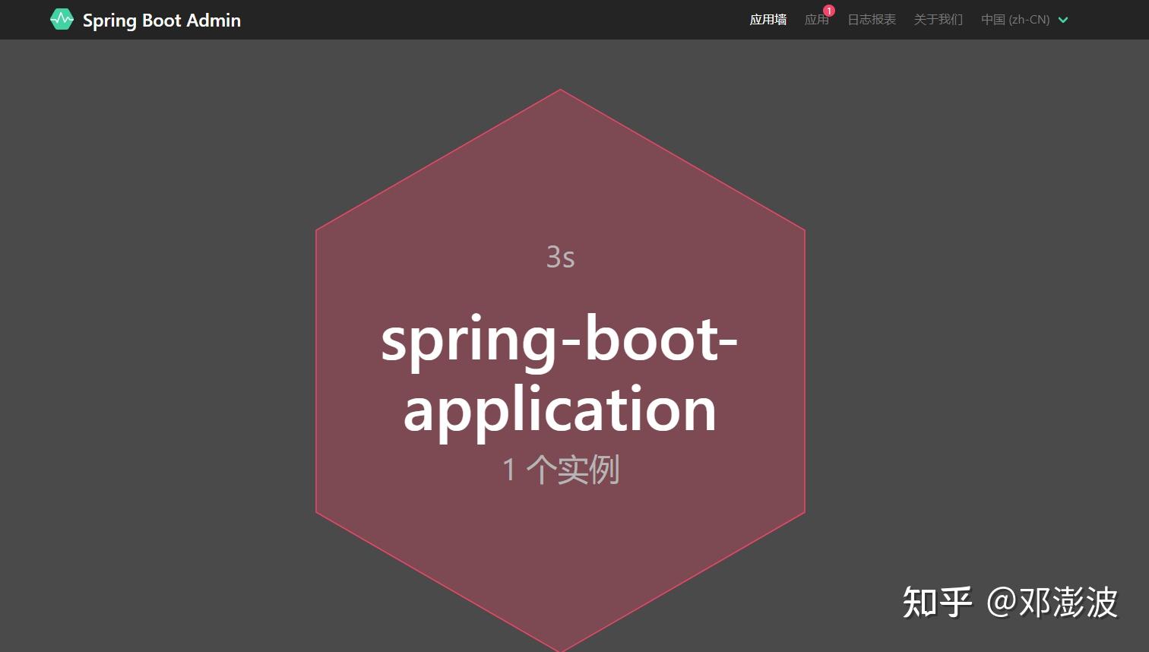This screenshot has width=1149, height=652.
Task: Expand the language chevron arrow
Action: (x=1063, y=20)
